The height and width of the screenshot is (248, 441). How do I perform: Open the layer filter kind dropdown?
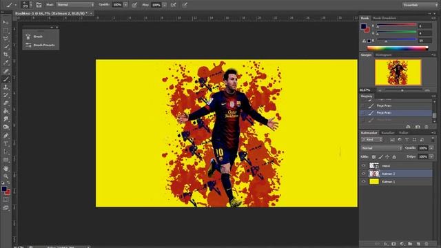[372, 139]
